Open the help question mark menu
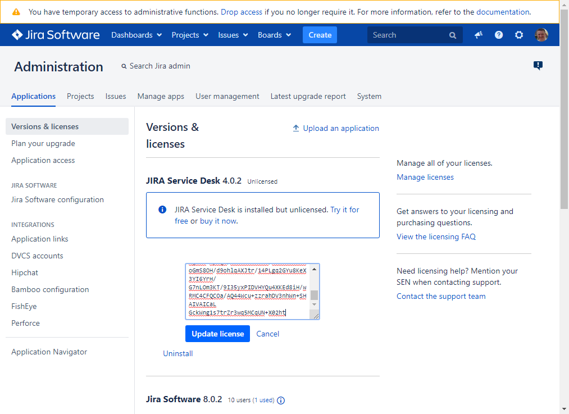The image size is (569, 414). coord(499,35)
